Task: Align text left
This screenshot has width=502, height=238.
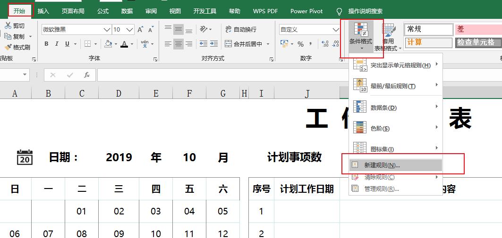Action: pos(168,44)
